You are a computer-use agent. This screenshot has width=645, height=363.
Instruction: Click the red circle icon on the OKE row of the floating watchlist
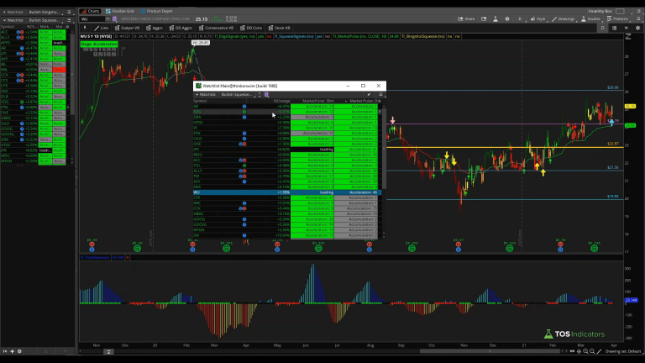tap(244, 144)
